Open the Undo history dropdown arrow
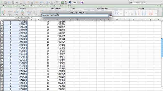The image size is (163, 91). tap(39, 3)
